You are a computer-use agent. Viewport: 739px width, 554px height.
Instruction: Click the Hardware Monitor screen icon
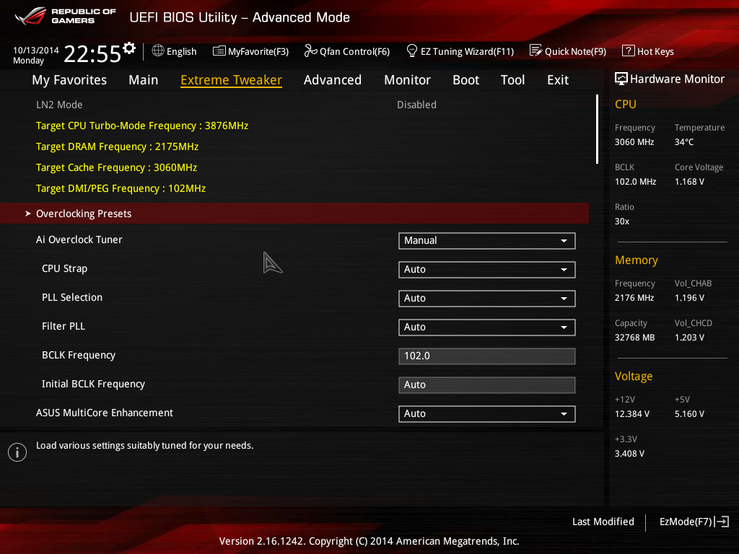621,79
